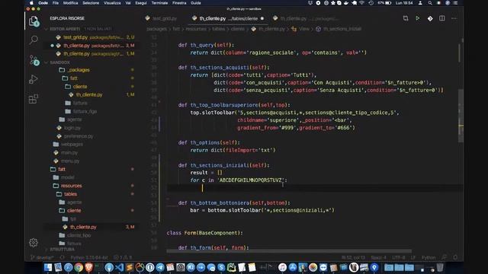Open the Manage gear in the activity bar
The width and height of the screenshot is (488, 274).
34,242
